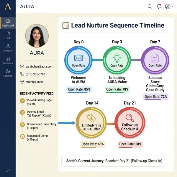The width and height of the screenshot is (177, 177).
Task: Click the phone icon in contact details
Action: click(x=22, y=74)
